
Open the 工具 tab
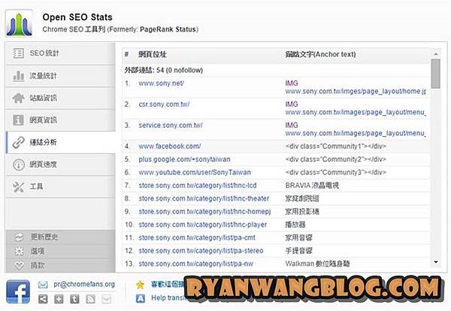point(60,187)
